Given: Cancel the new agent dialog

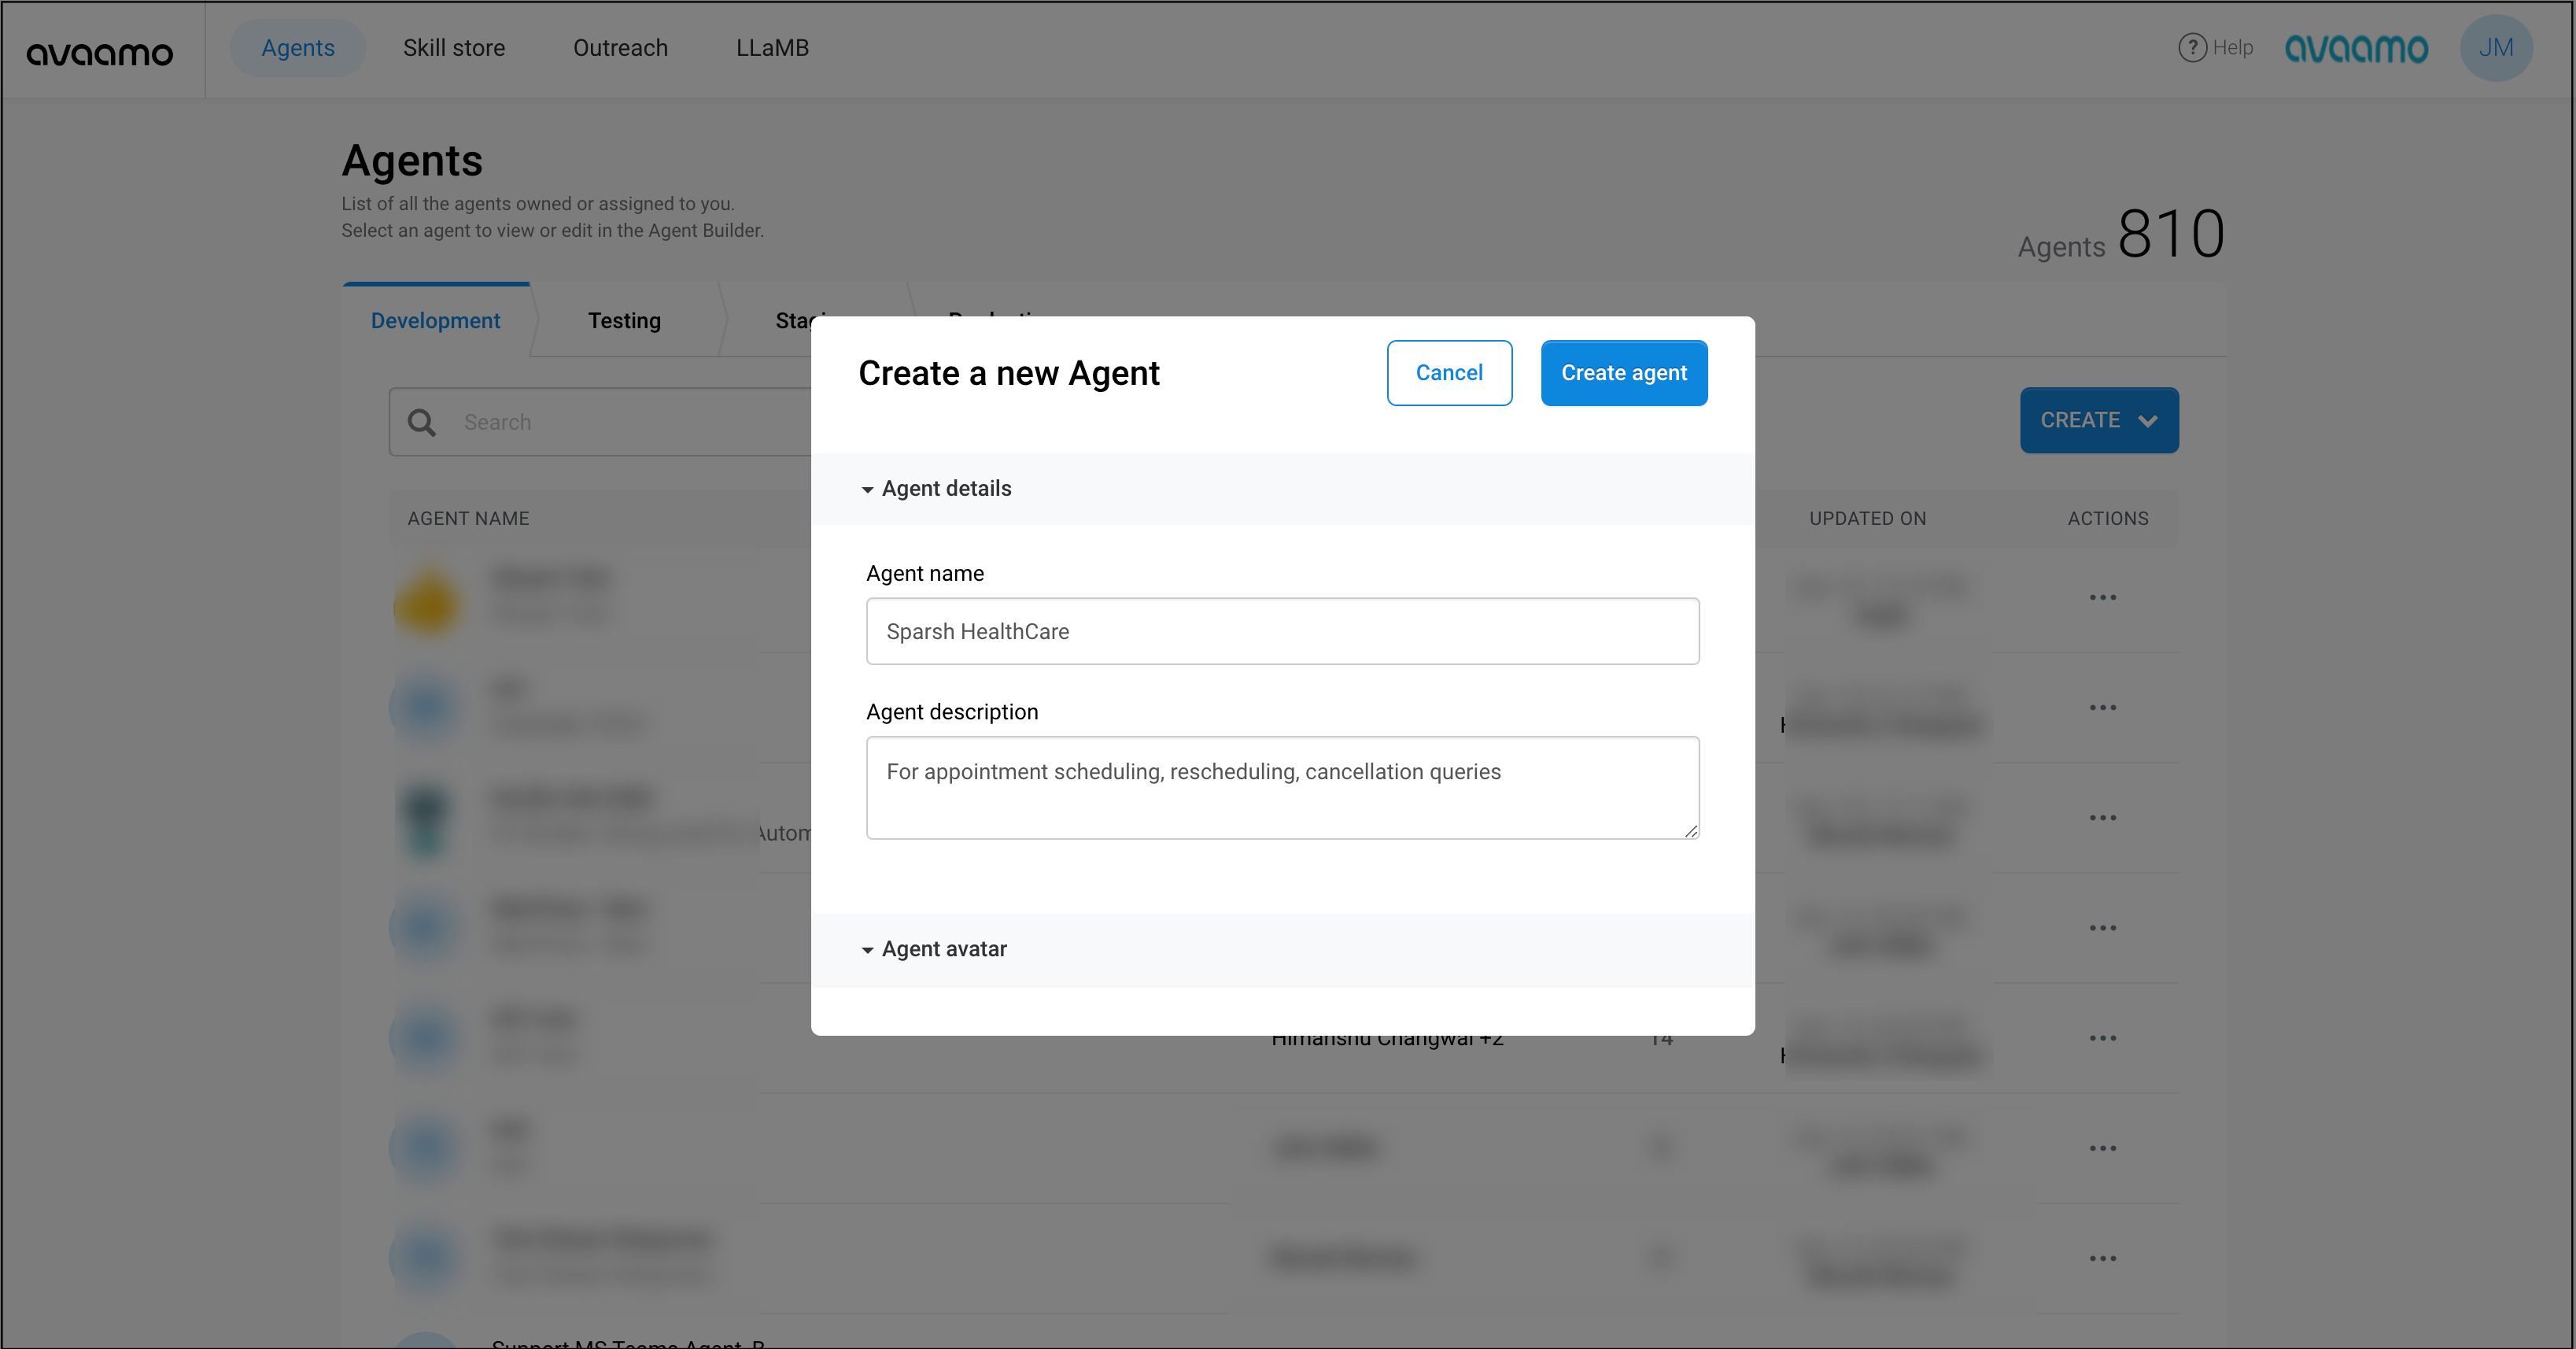Looking at the screenshot, I should coord(1448,373).
